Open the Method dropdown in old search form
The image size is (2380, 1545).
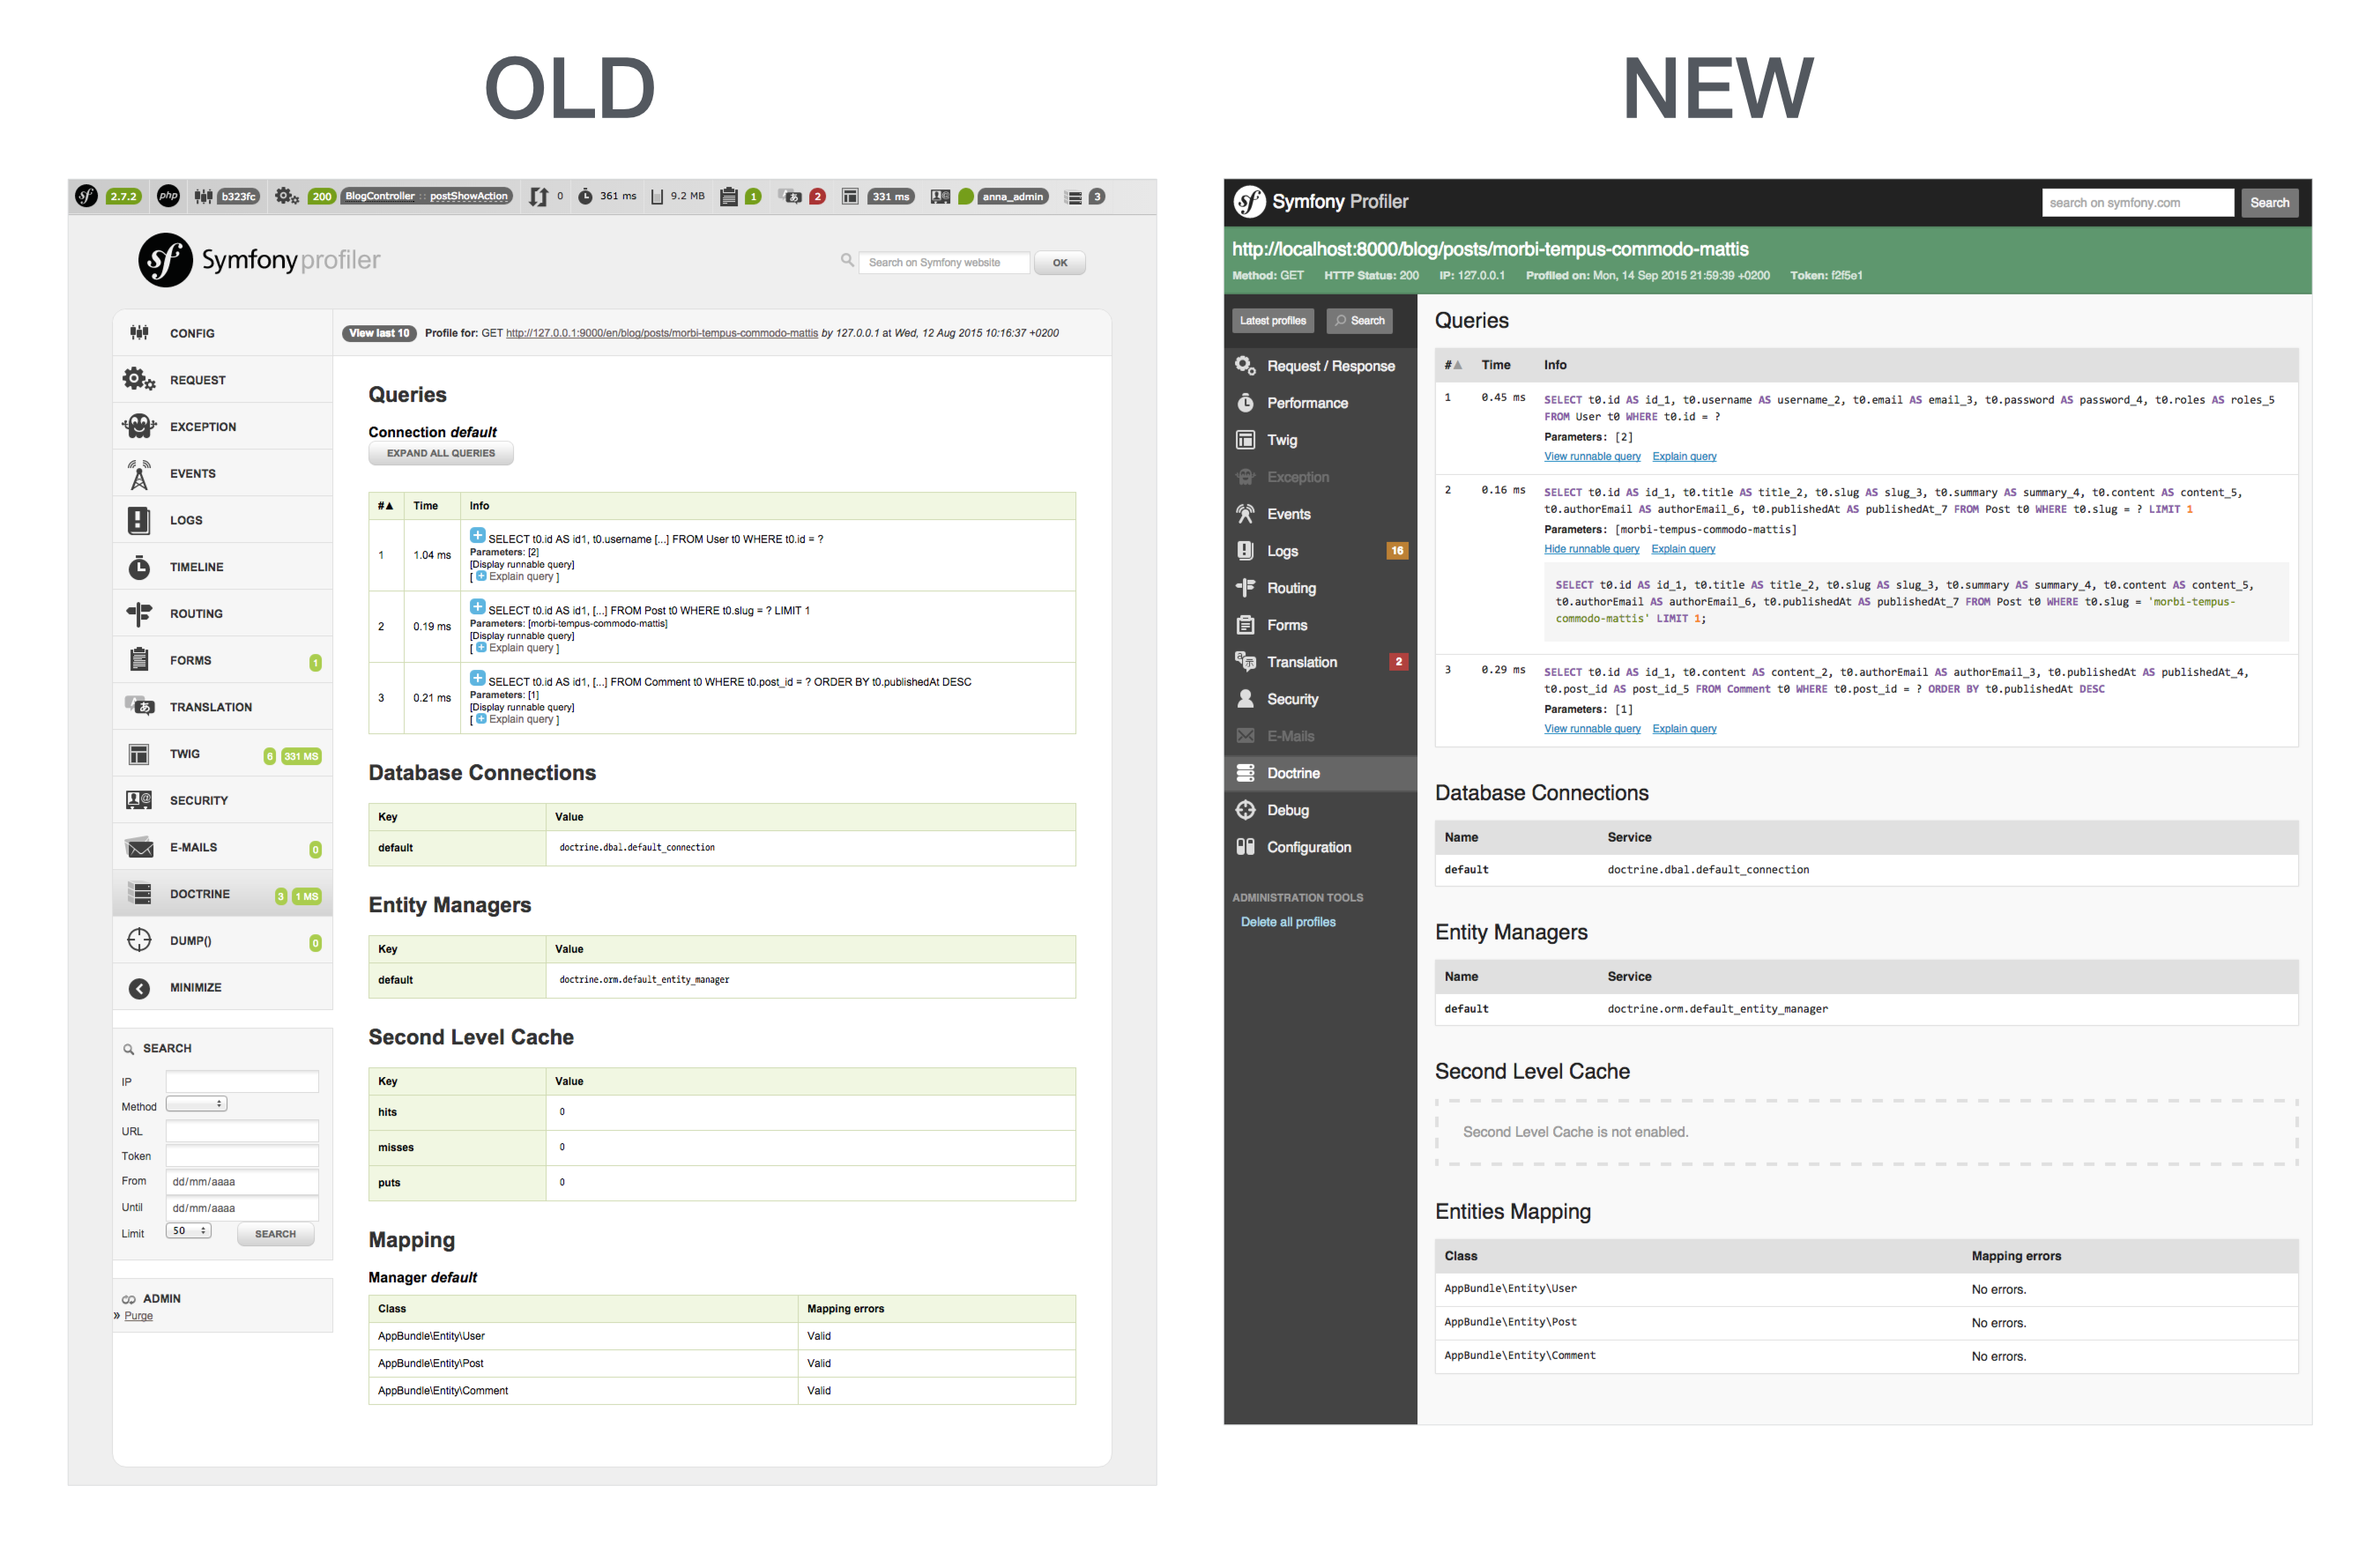(197, 1103)
